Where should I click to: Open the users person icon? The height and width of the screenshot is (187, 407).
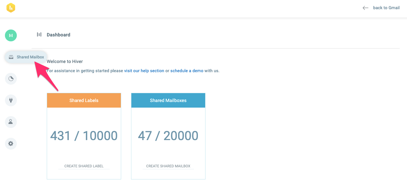click(11, 122)
